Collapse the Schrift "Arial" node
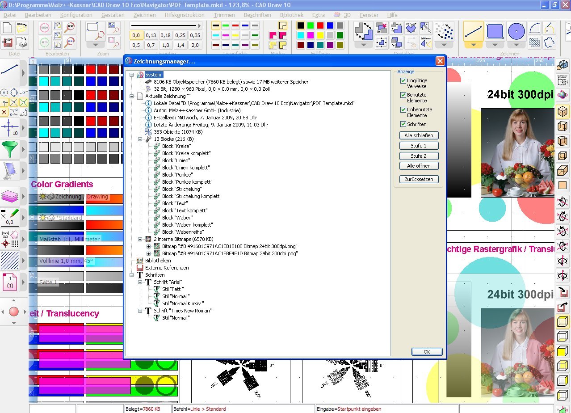The height and width of the screenshot is (413, 571). [x=140, y=282]
